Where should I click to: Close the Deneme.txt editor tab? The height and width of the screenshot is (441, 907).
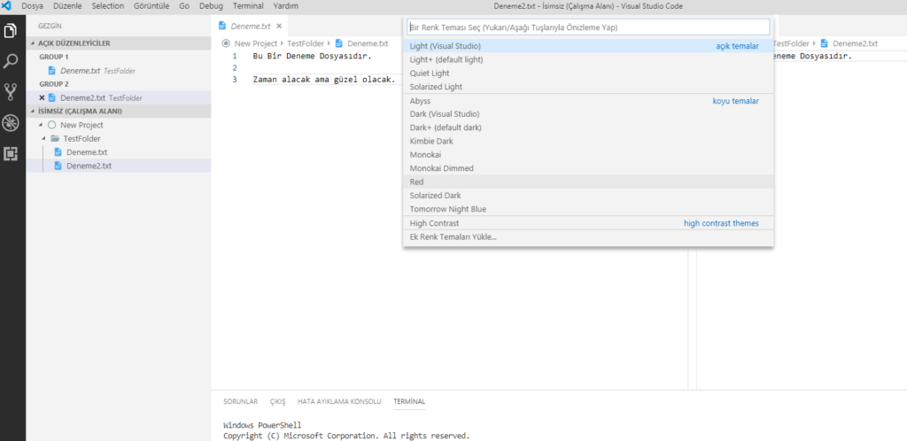[x=279, y=26]
